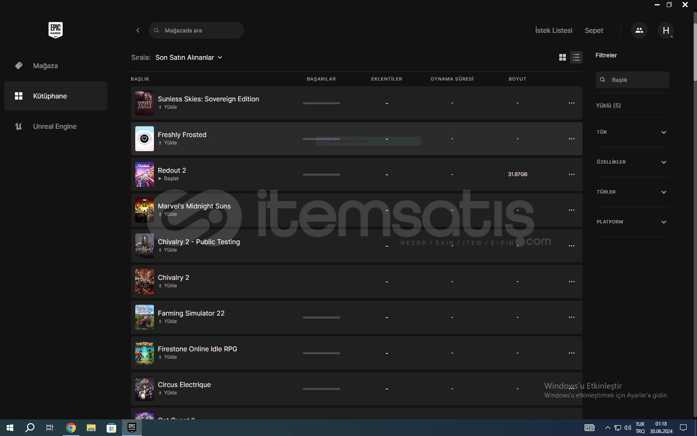Screen dimensions: 697x436
Task: Select the Yüklü (5) installed filter
Action: click(x=608, y=105)
